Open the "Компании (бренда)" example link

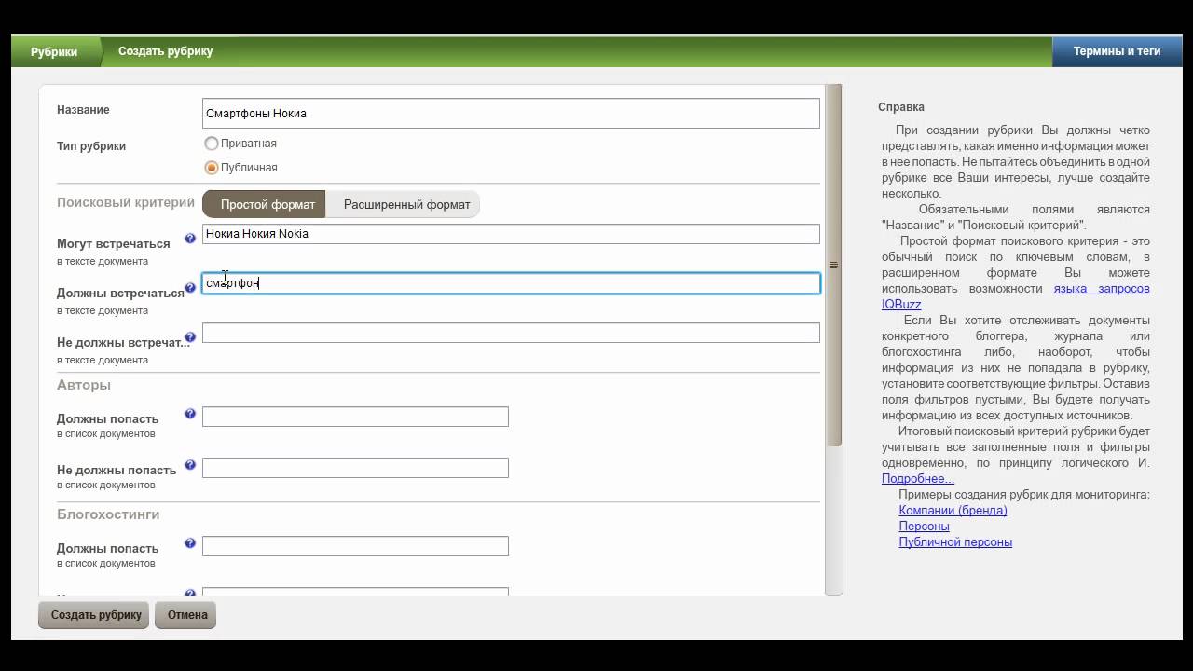coord(953,511)
